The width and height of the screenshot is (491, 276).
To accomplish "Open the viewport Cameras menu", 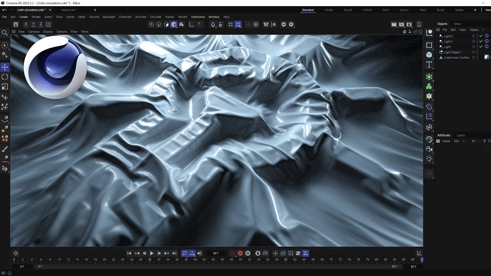I will pos(34,31).
